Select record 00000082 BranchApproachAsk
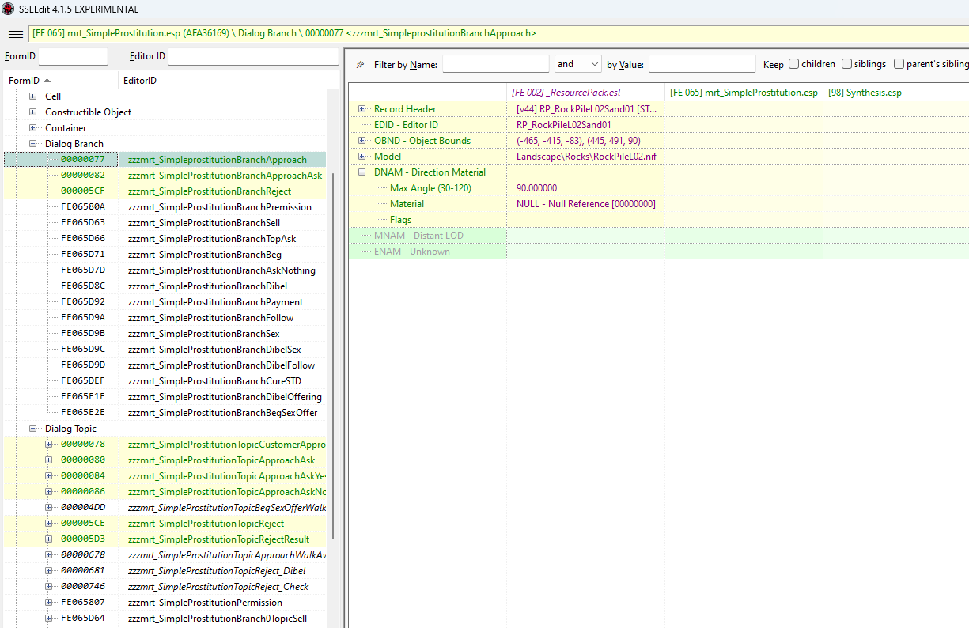The height and width of the screenshot is (628, 969). (x=165, y=176)
